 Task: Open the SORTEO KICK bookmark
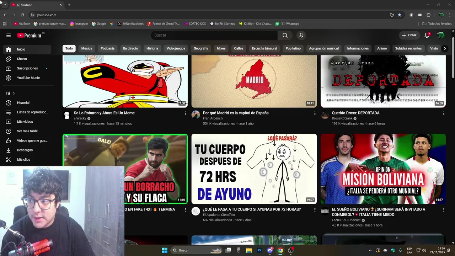tap(195, 24)
